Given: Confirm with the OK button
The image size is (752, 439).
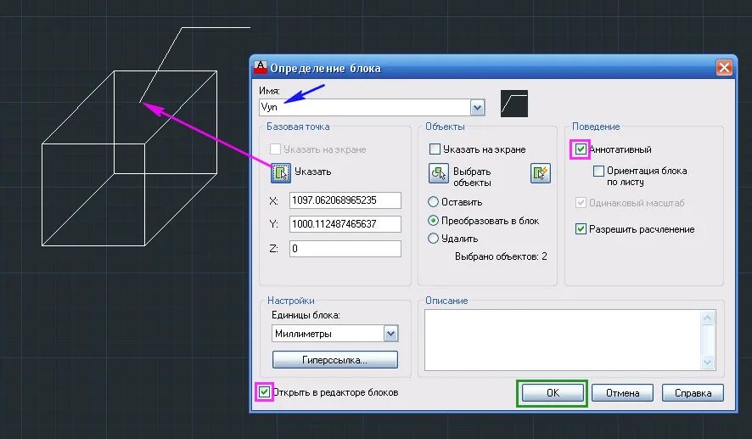Looking at the screenshot, I should click(x=553, y=393).
